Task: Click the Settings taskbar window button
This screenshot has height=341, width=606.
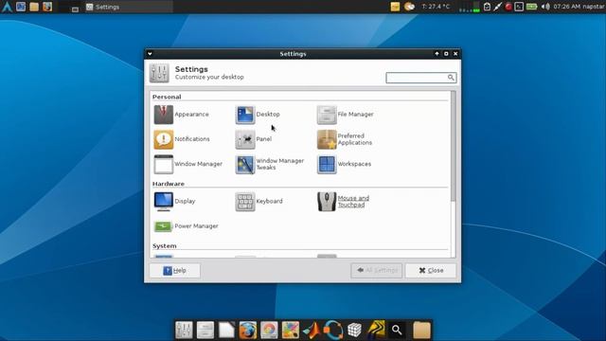Action: [x=129, y=7]
